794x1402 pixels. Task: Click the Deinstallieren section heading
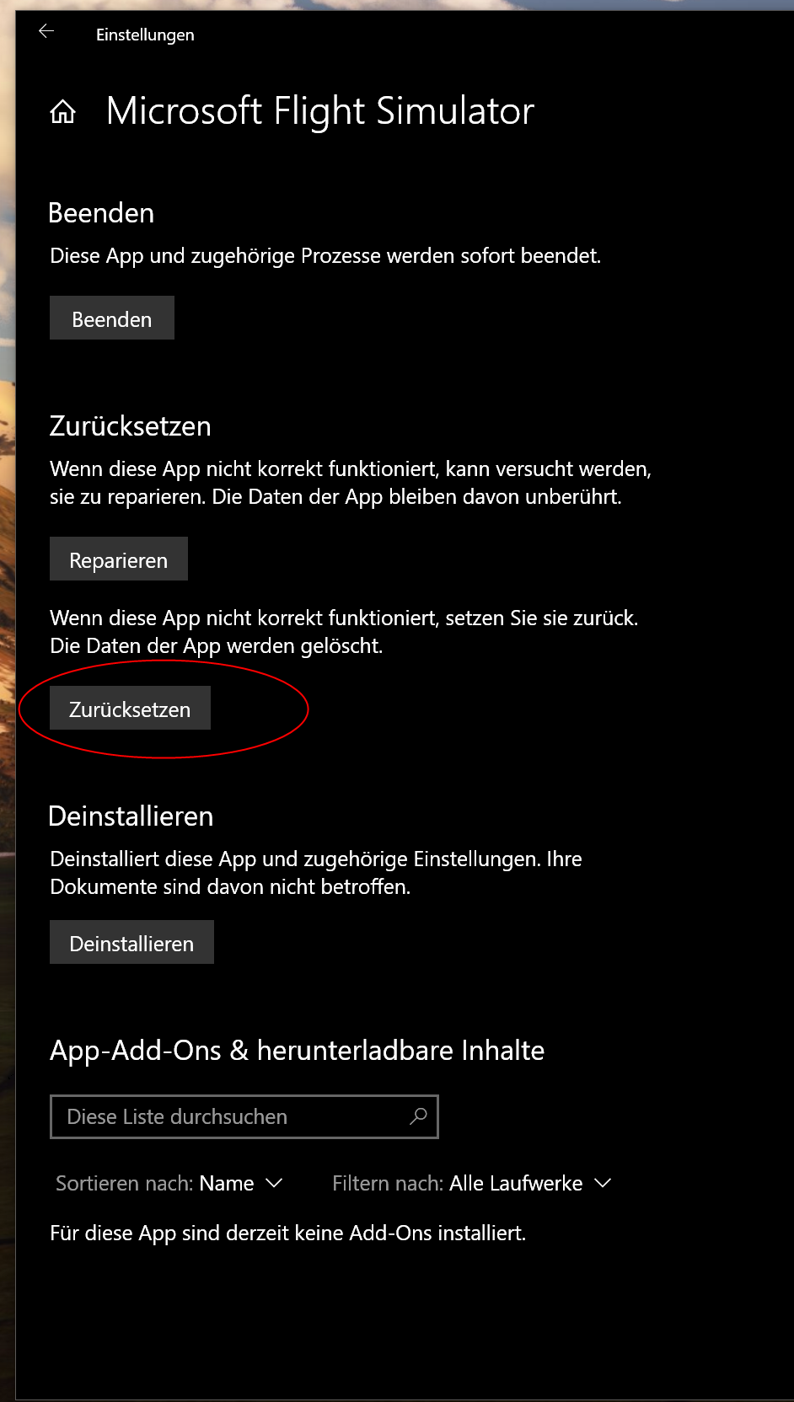pos(131,816)
